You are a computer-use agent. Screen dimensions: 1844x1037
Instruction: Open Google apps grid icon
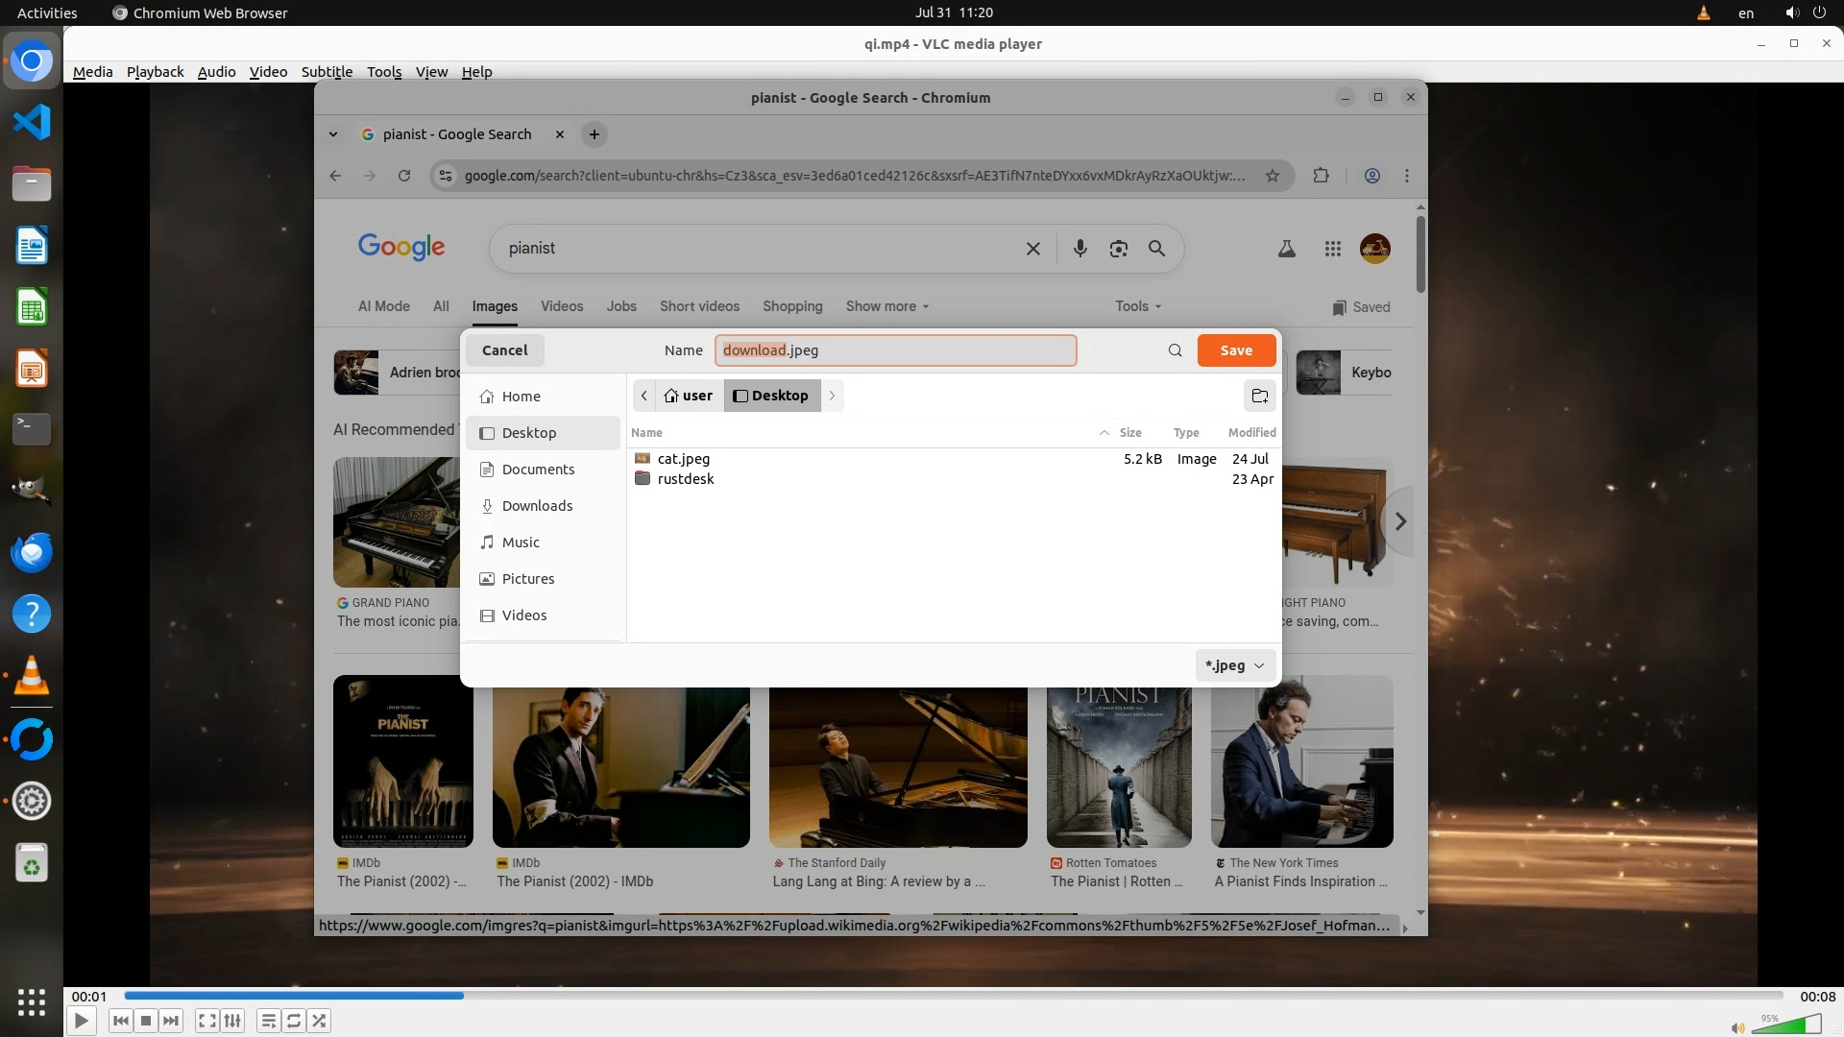(x=1332, y=249)
